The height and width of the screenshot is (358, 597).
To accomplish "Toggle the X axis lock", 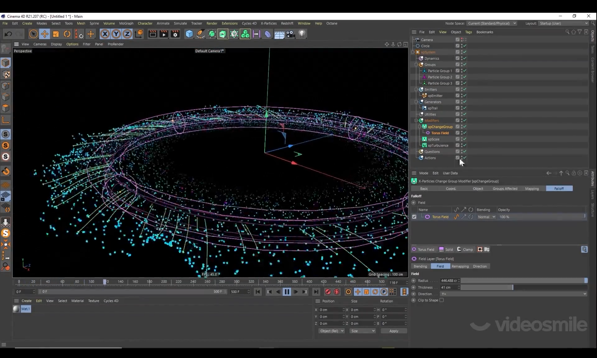I will pyautogui.click(x=105, y=34).
